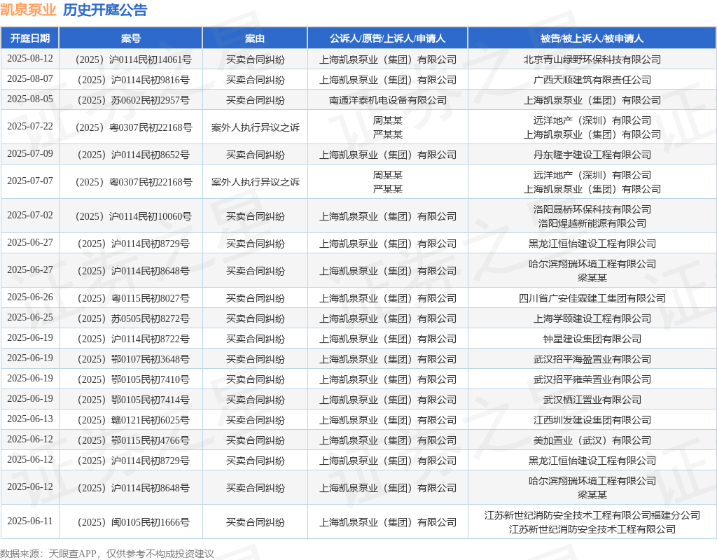Select defendant 武汉栖江置业有限公司

[592, 399]
